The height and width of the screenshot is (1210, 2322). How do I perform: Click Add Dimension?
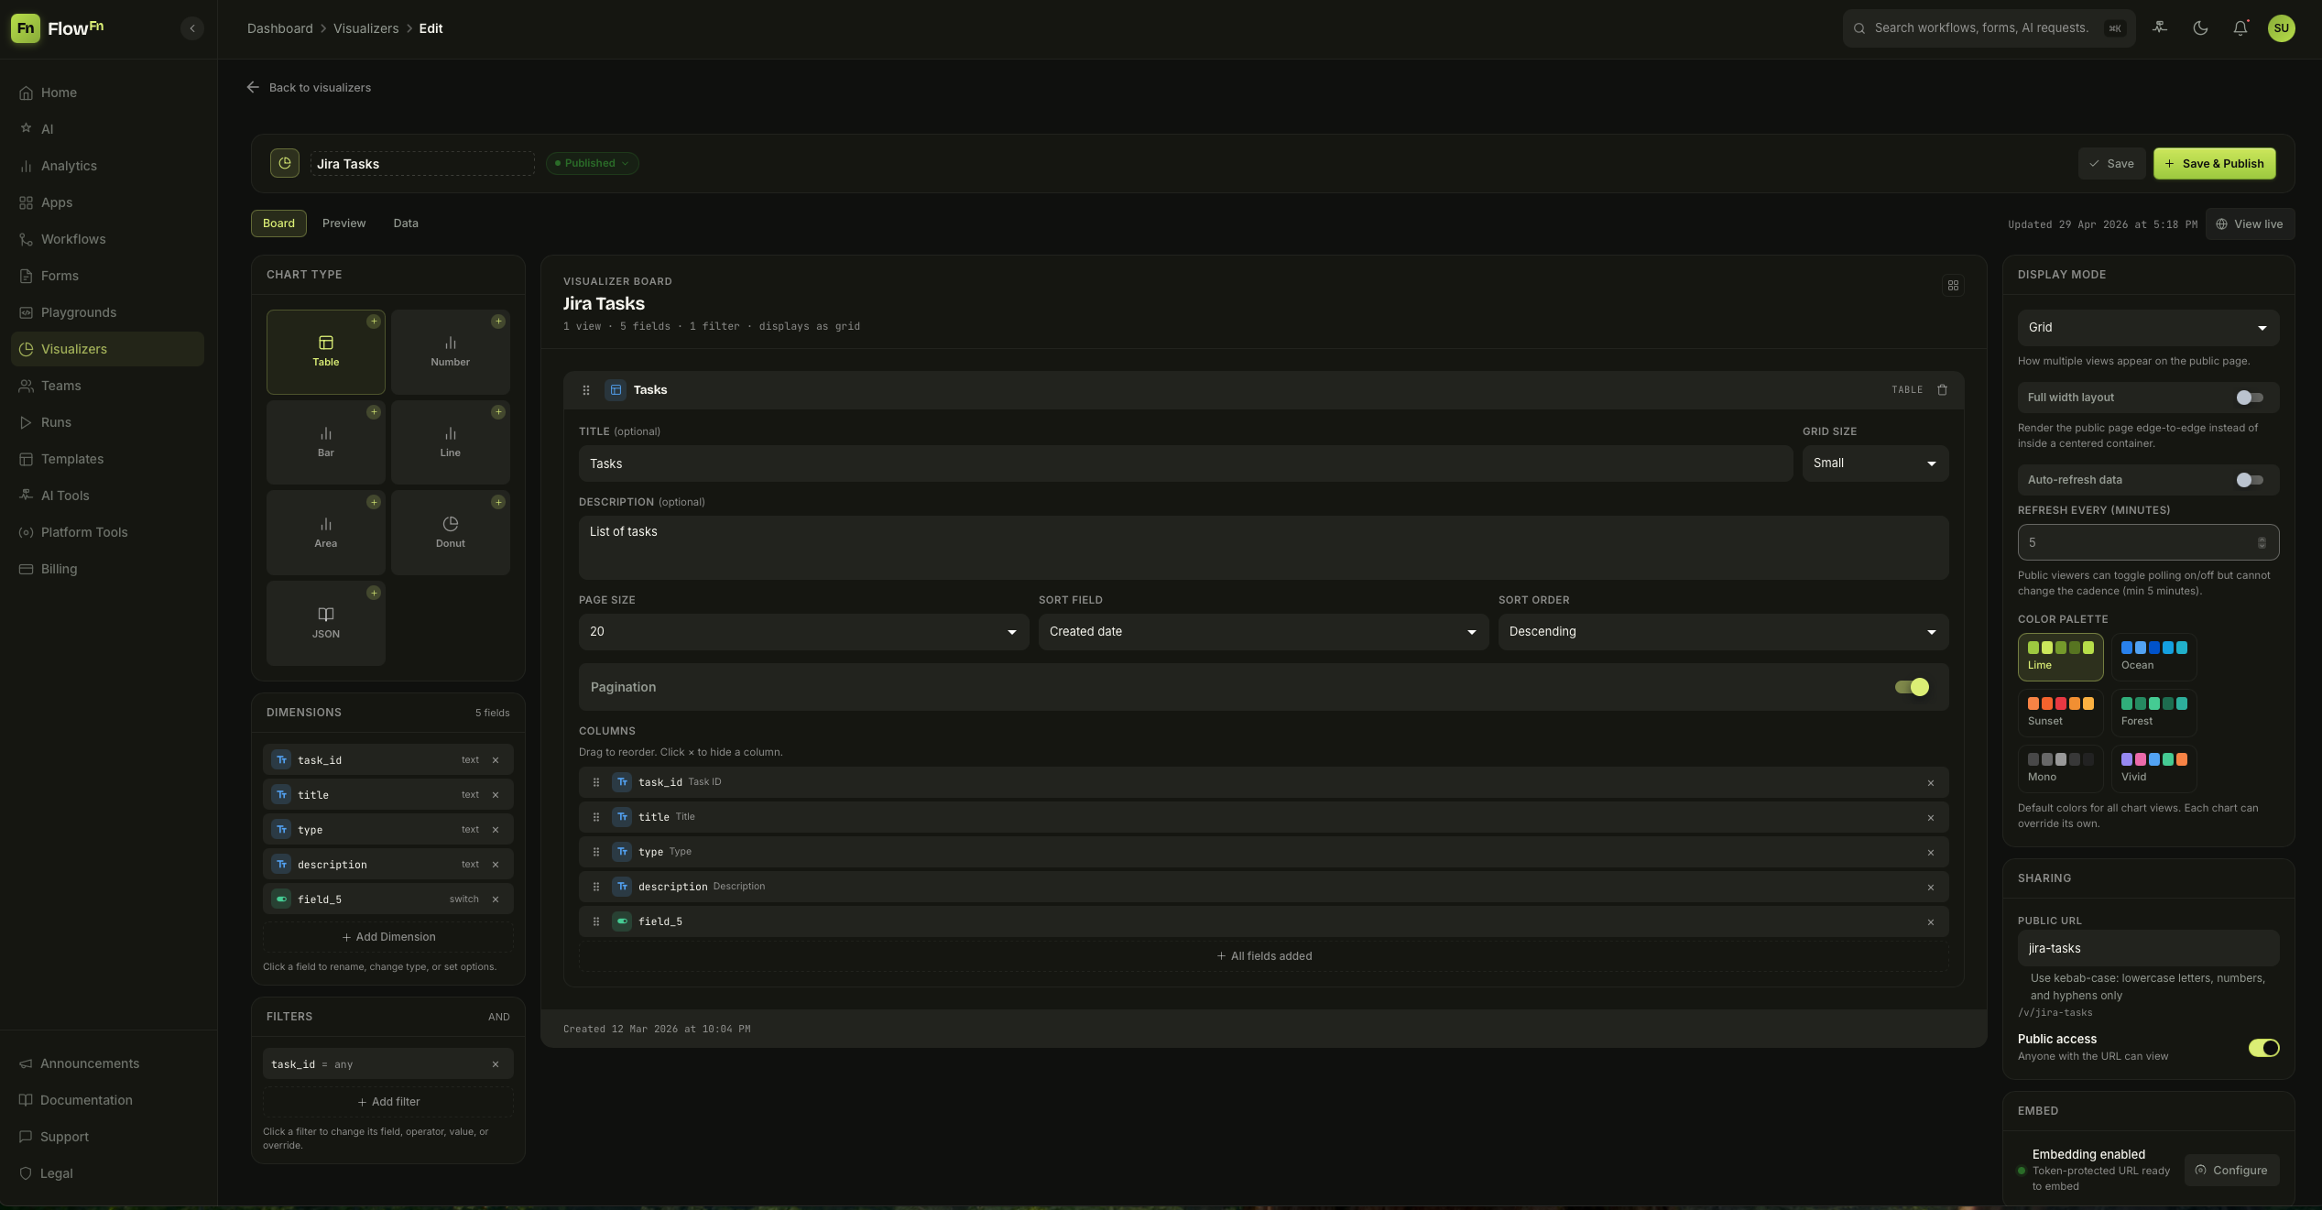[x=388, y=937]
